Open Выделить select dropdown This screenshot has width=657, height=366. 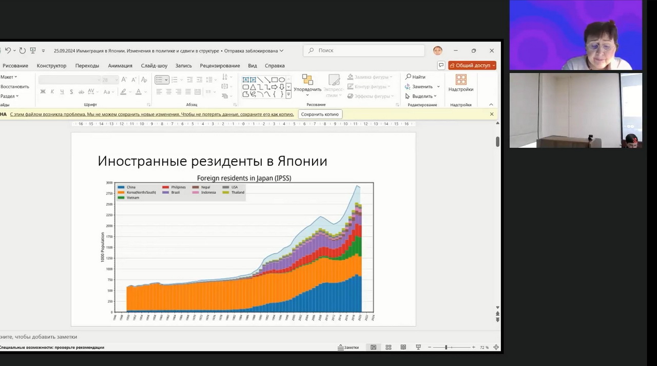421,96
